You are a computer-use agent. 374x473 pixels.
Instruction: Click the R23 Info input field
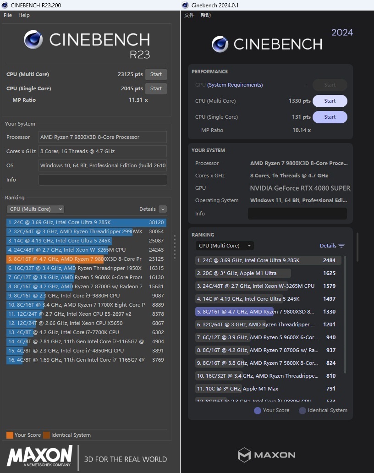pos(103,180)
